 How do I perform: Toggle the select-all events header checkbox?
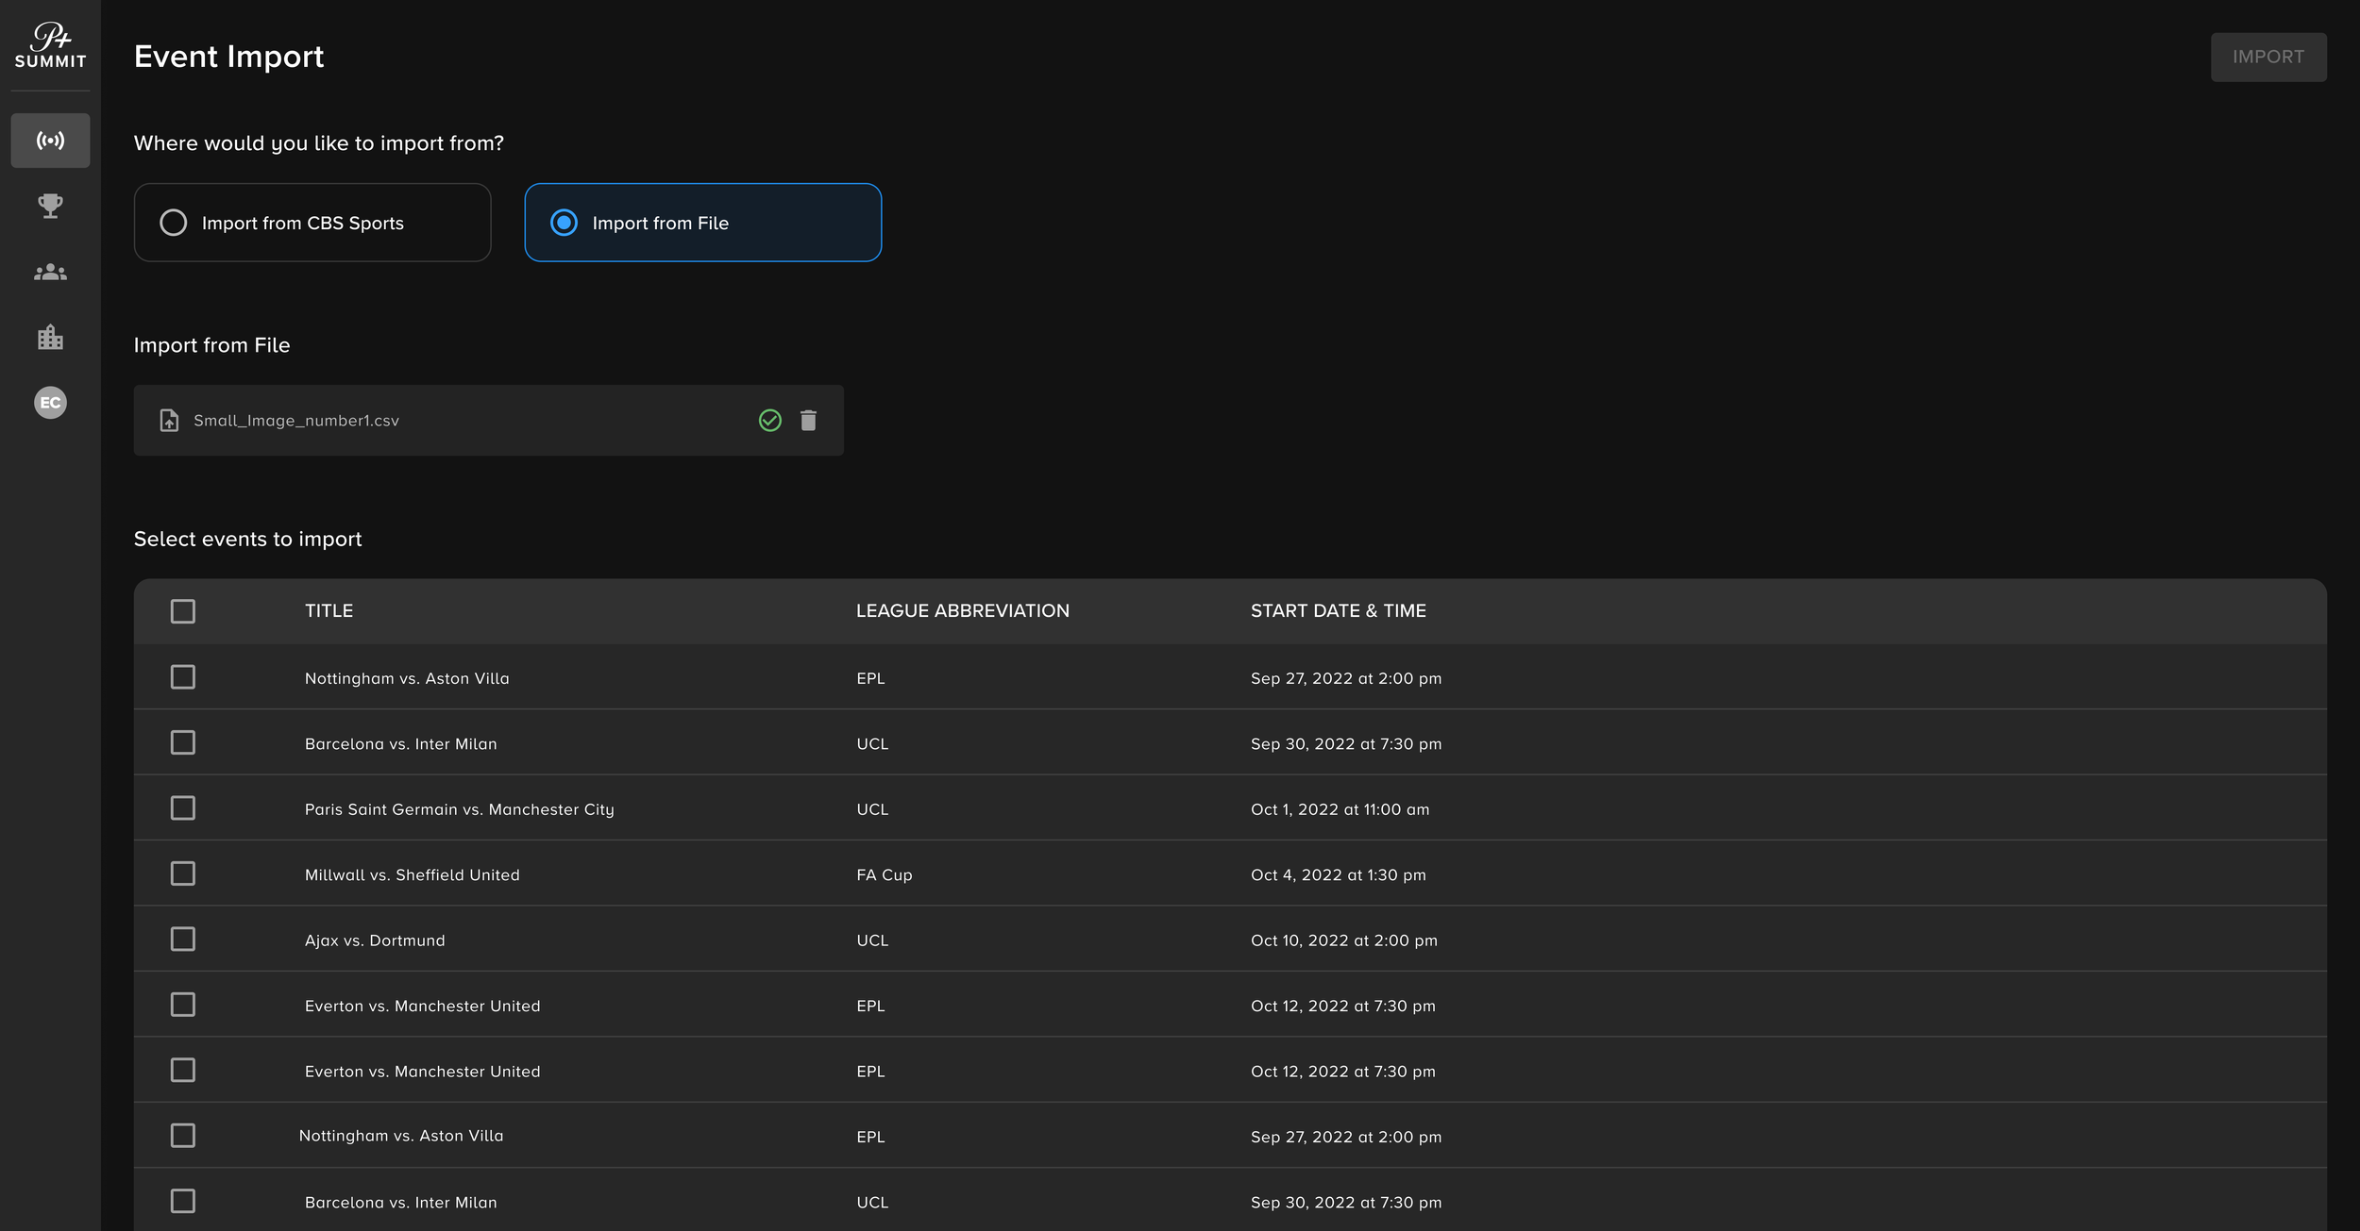[x=183, y=611]
